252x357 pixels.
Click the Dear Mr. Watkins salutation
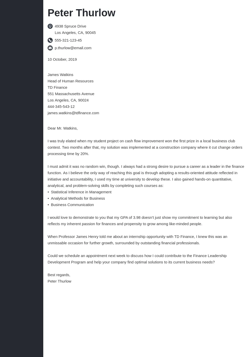[x=63, y=128]
